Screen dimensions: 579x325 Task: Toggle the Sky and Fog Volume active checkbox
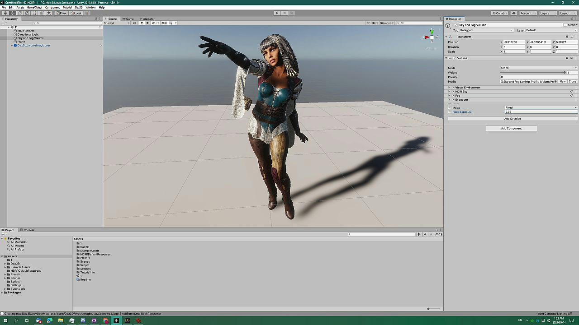(x=456, y=25)
